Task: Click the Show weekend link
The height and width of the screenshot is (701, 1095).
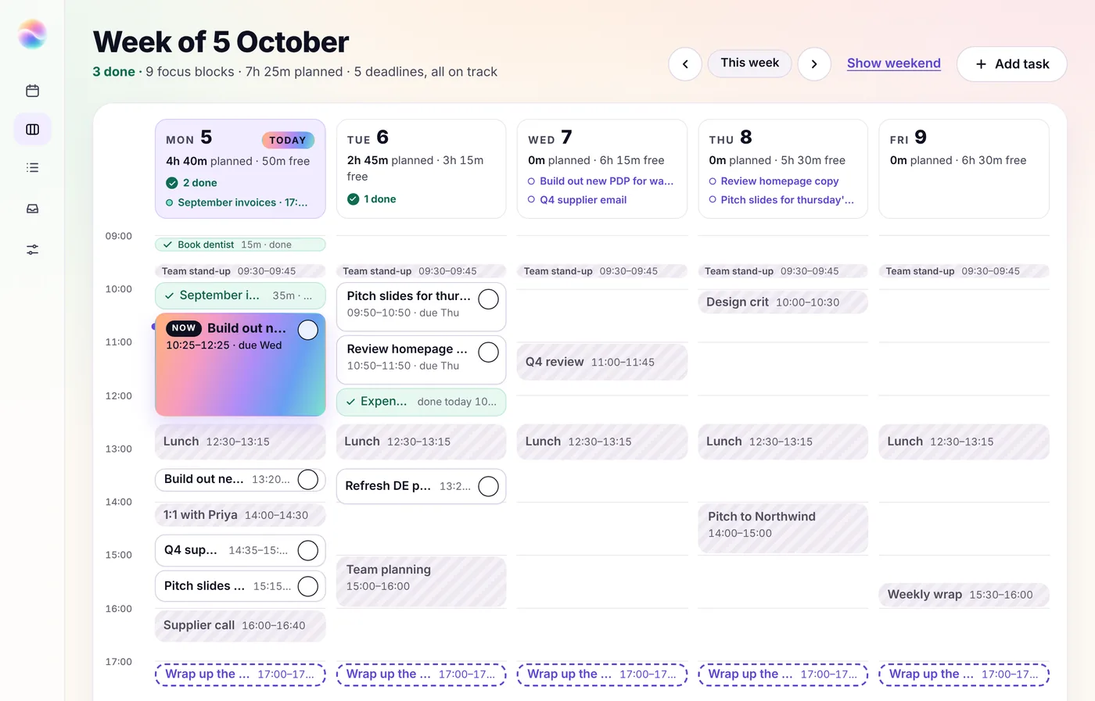Action: 893,63
